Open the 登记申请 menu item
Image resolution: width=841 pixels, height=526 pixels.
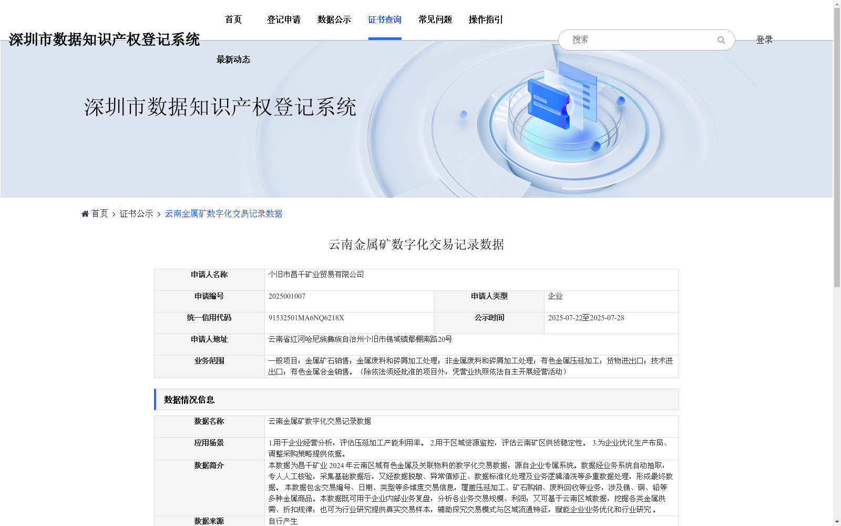[x=284, y=19]
